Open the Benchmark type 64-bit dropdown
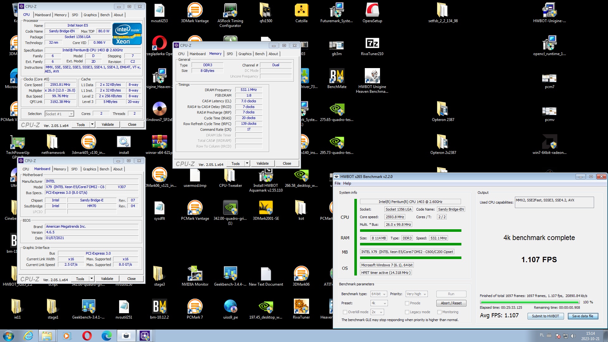Screen dimensions: 608x342 [379, 294]
